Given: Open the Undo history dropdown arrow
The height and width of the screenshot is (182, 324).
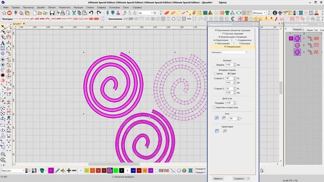Looking at the screenshot, I should pos(95,13).
